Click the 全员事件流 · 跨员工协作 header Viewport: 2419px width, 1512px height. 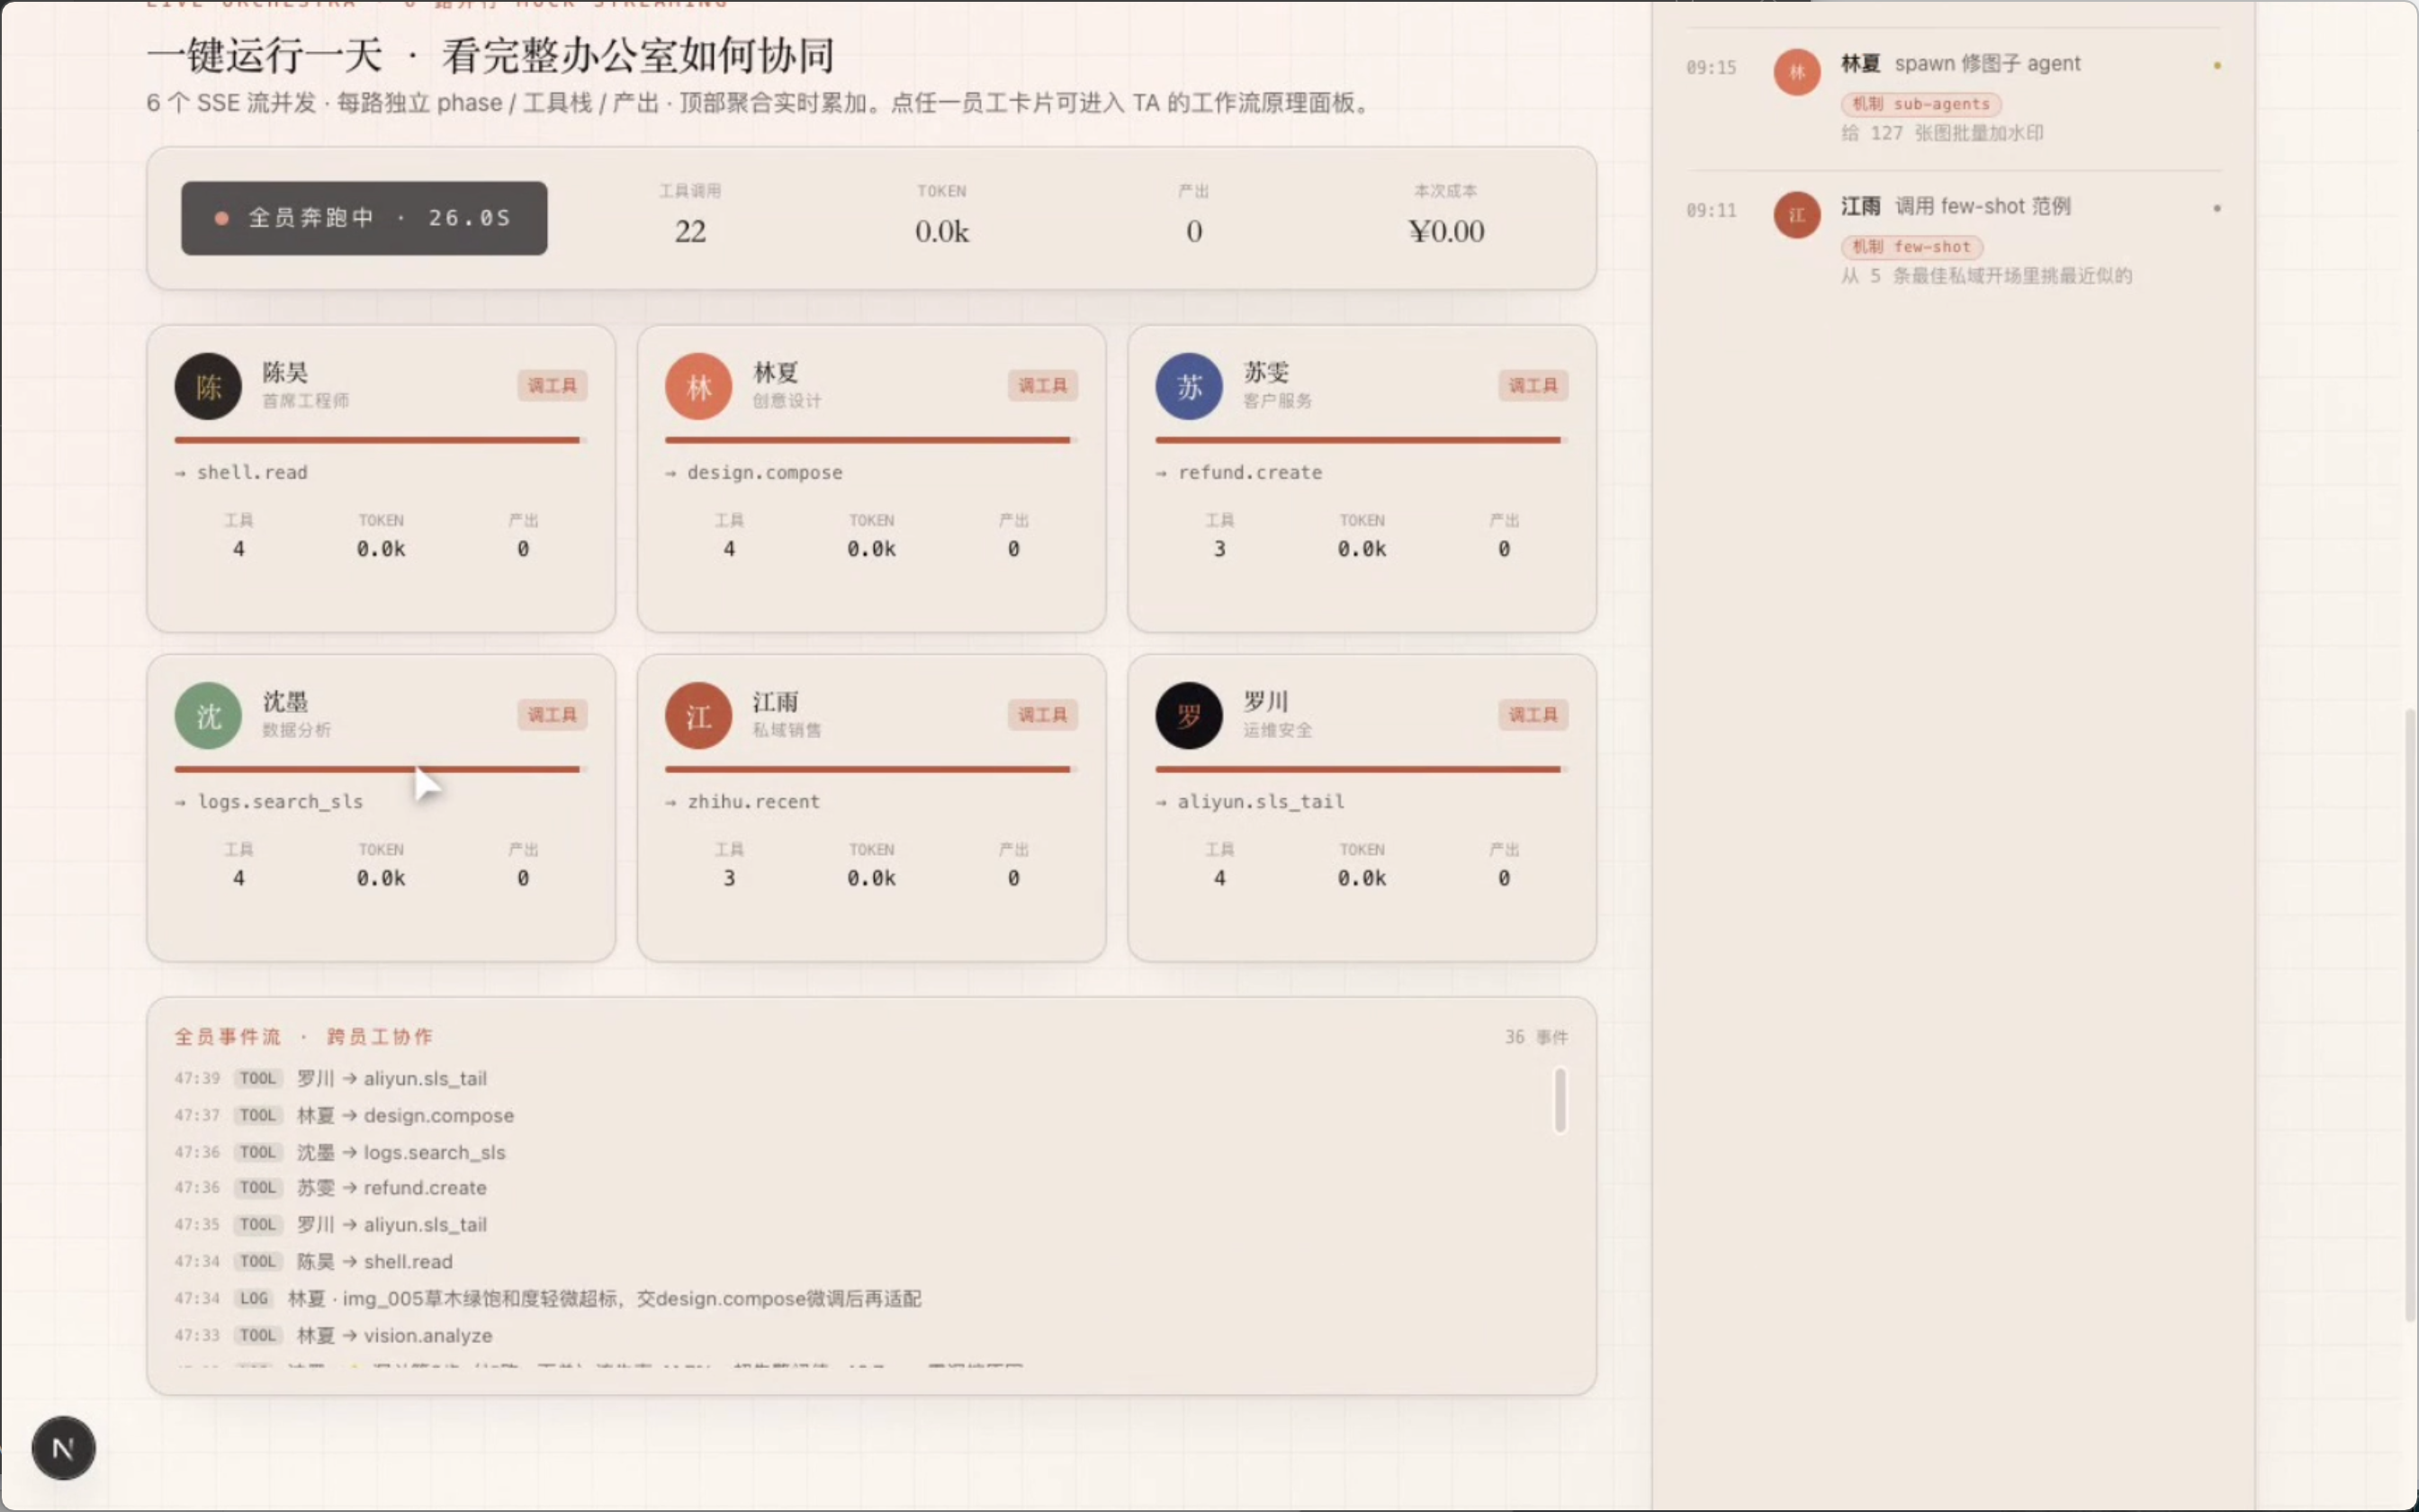[304, 1037]
